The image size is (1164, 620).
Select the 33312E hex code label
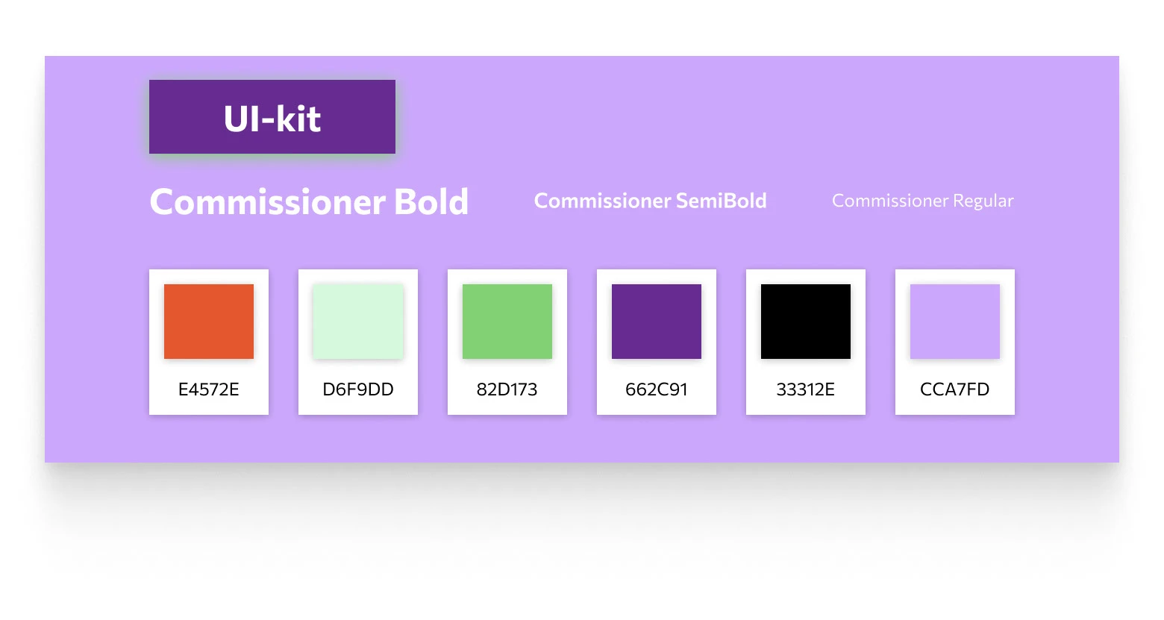click(x=806, y=389)
